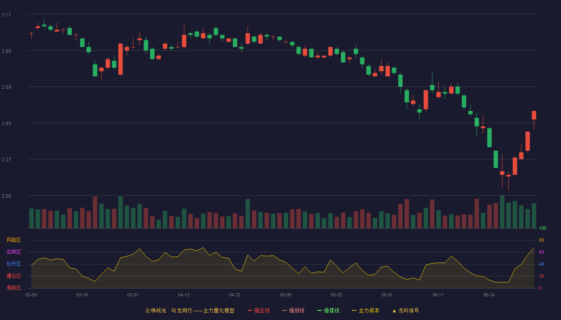
Task: Toggle the 强撑线 legend series
Action: tap(328, 310)
